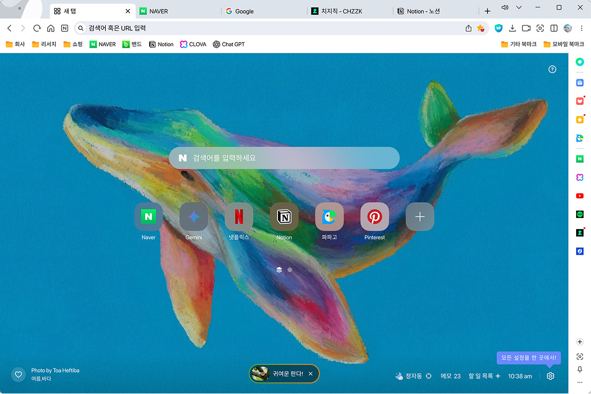This screenshot has height=394, width=591.
Task: Toggle the sidebar pin bell icon
Action: click(x=580, y=370)
